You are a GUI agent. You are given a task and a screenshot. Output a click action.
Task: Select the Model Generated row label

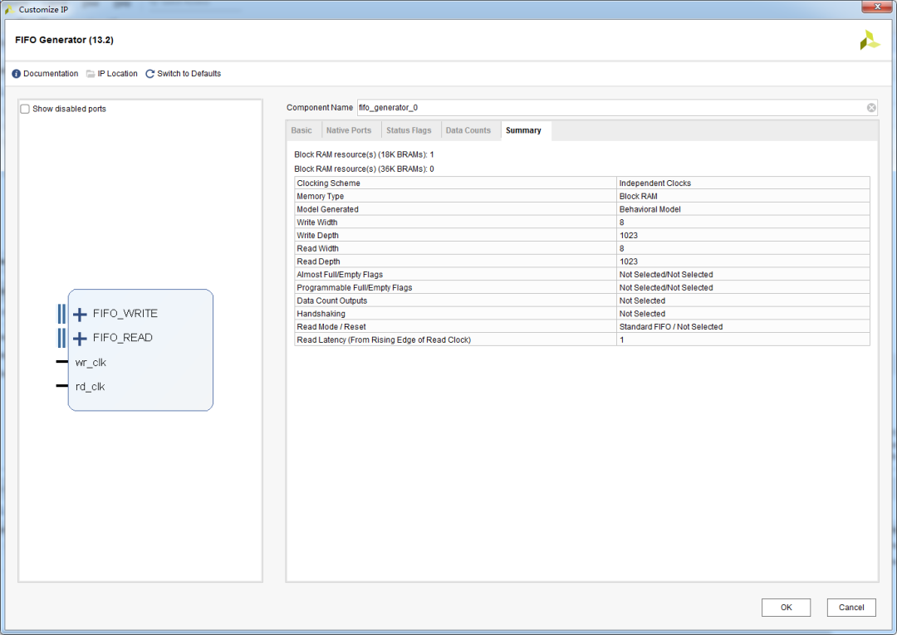point(327,209)
